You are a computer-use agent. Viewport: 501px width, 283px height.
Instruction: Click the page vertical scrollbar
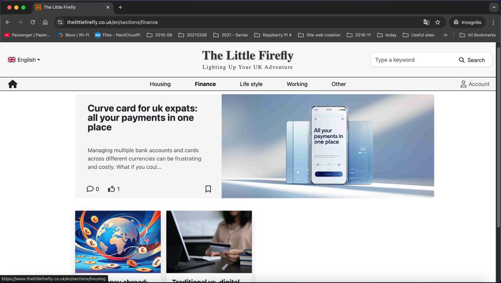click(498, 137)
